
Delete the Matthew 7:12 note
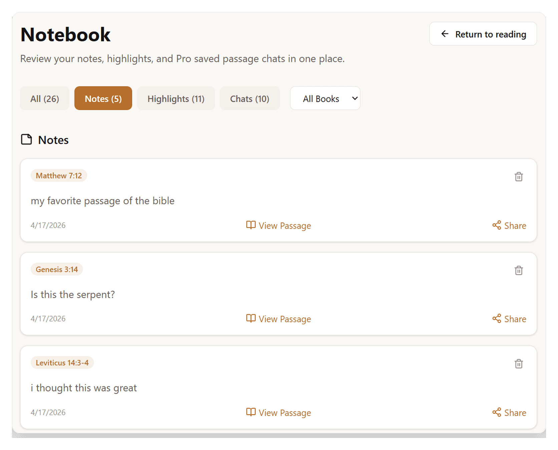pos(519,177)
